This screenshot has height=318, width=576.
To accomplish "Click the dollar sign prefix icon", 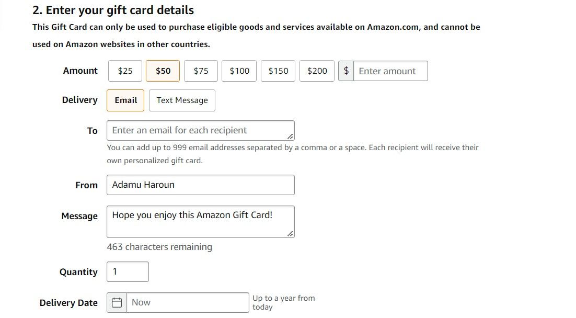I will (x=346, y=71).
